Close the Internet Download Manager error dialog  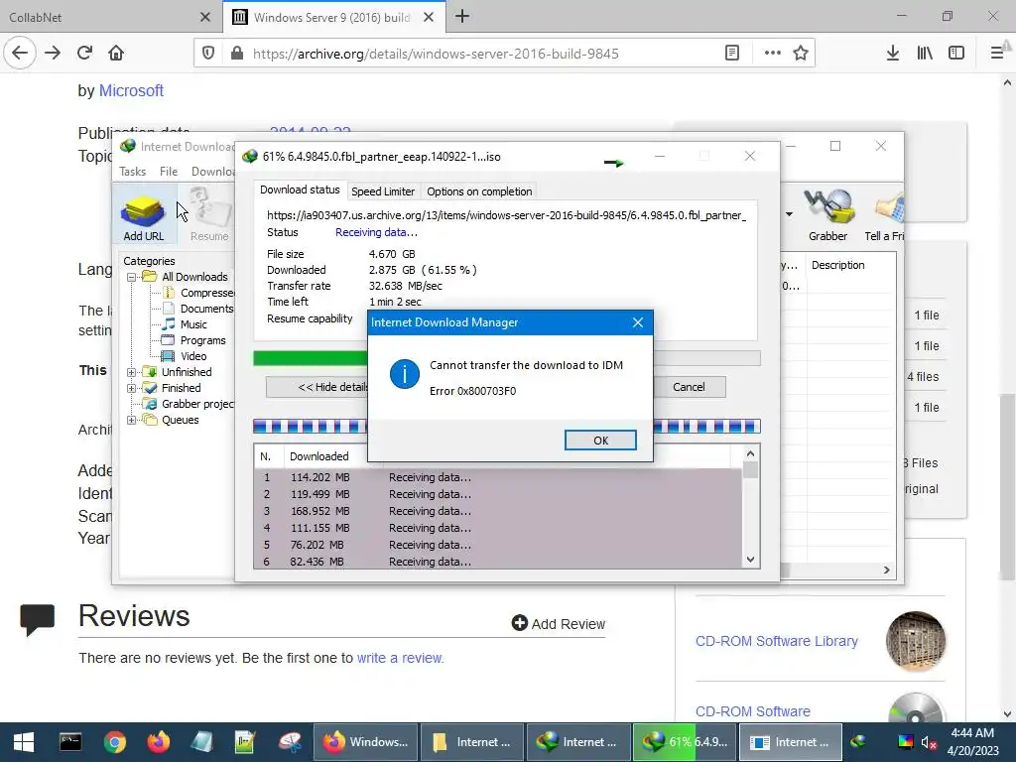(638, 322)
